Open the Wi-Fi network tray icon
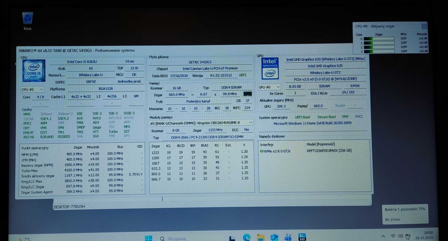The height and width of the screenshot is (241, 448). point(393,236)
